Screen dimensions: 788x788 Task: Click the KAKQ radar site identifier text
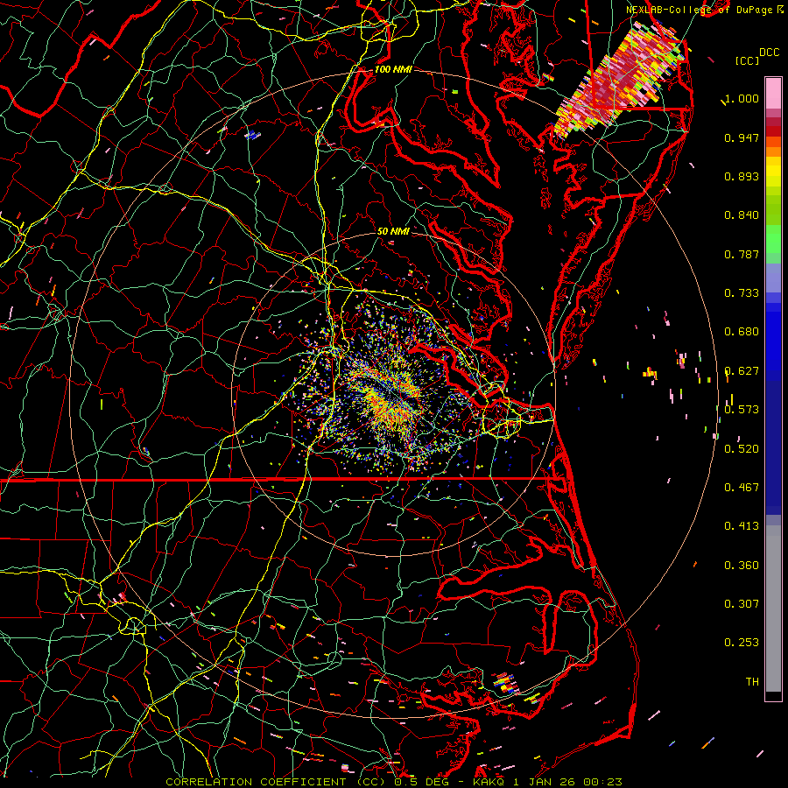[x=490, y=782]
